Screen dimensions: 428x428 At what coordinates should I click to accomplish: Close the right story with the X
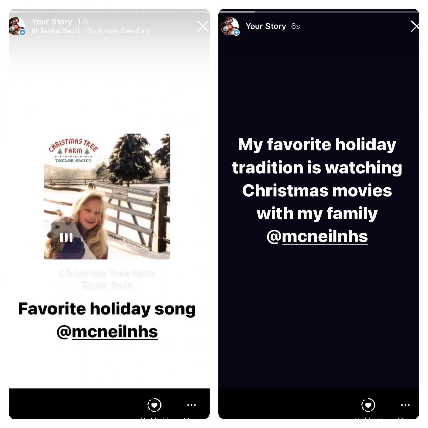tap(415, 26)
